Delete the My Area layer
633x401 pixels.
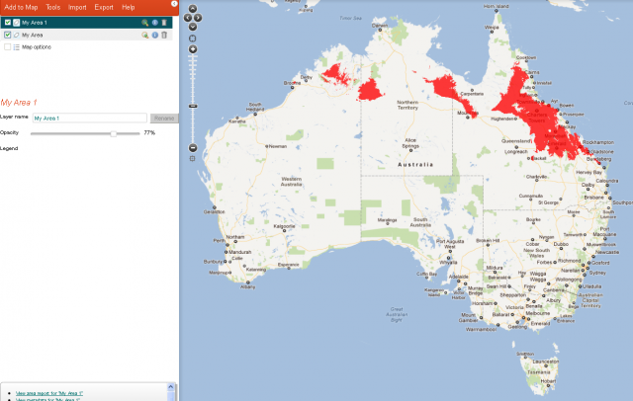point(165,35)
